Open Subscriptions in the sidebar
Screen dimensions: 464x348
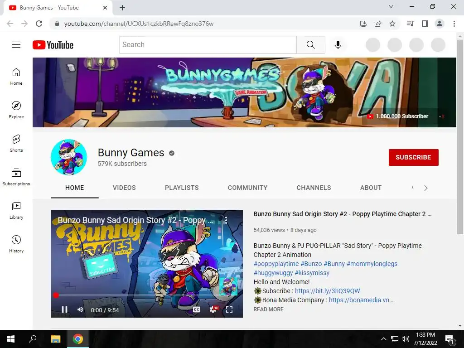pos(16,177)
